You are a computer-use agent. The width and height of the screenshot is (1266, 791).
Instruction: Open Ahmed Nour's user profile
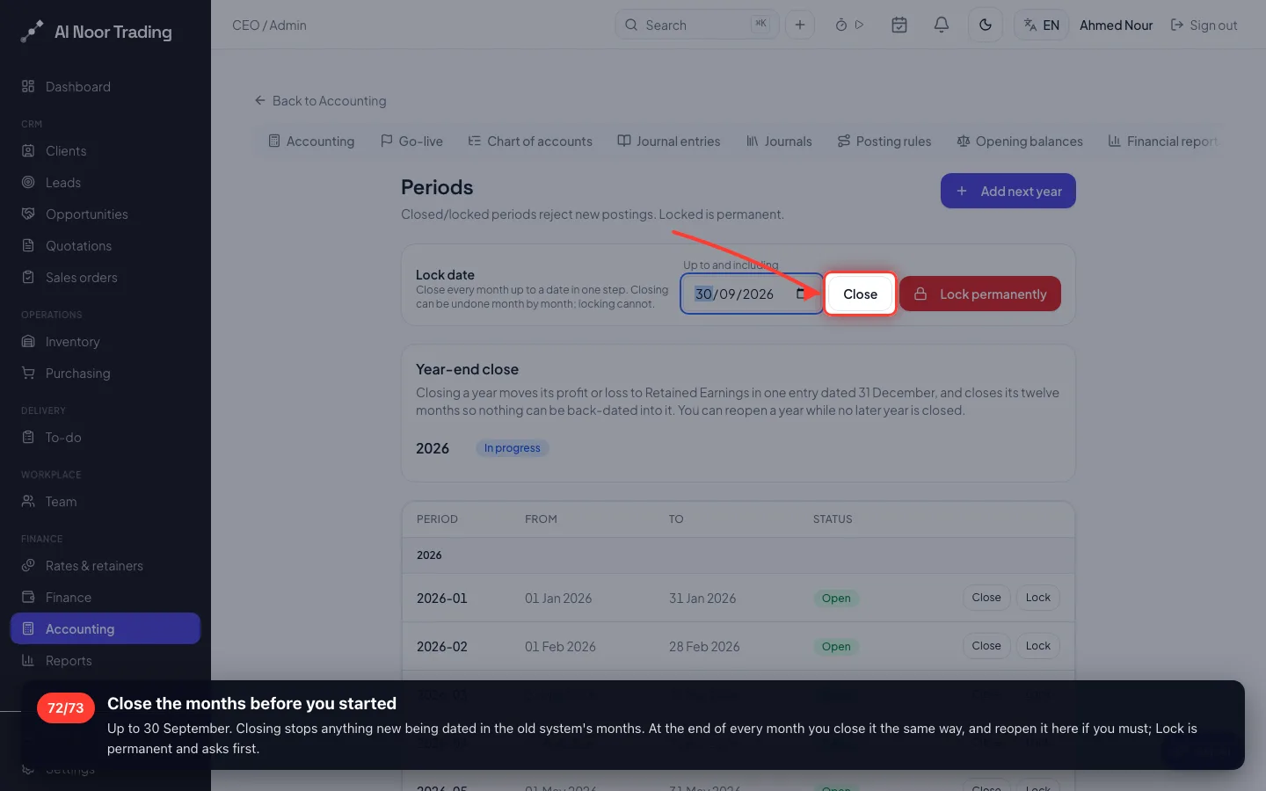1117,25
